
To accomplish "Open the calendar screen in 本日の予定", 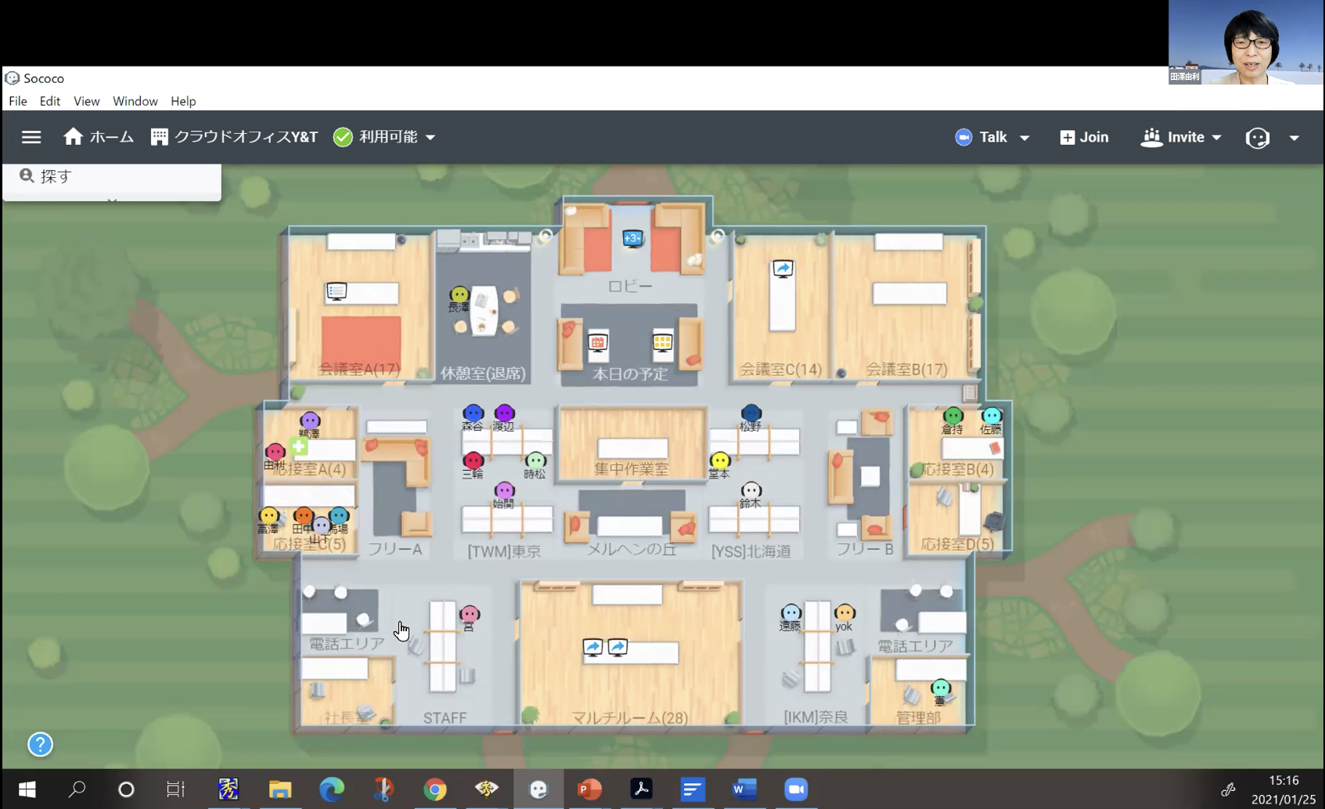I will coord(598,343).
